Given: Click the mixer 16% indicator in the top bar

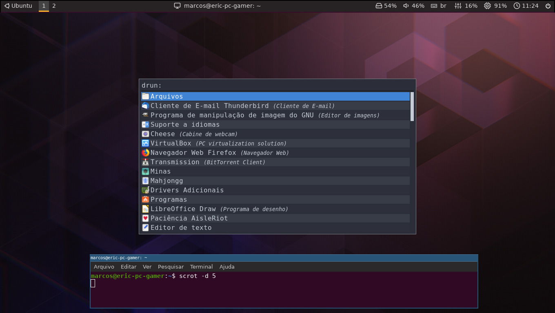Looking at the screenshot, I should 466,6.
